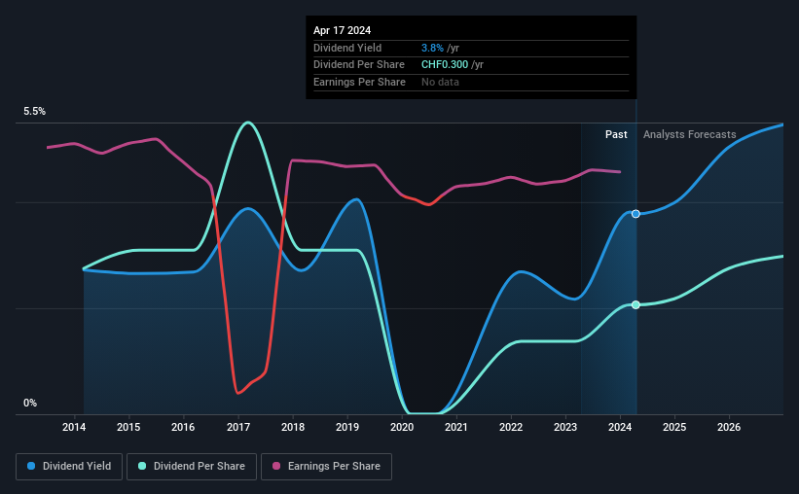Click the 'Apr 17 2024' tooltip date

point(342,30)
